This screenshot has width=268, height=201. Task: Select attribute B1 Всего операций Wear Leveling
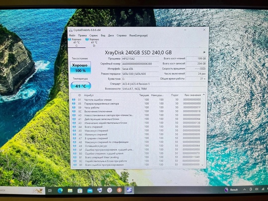137,157
